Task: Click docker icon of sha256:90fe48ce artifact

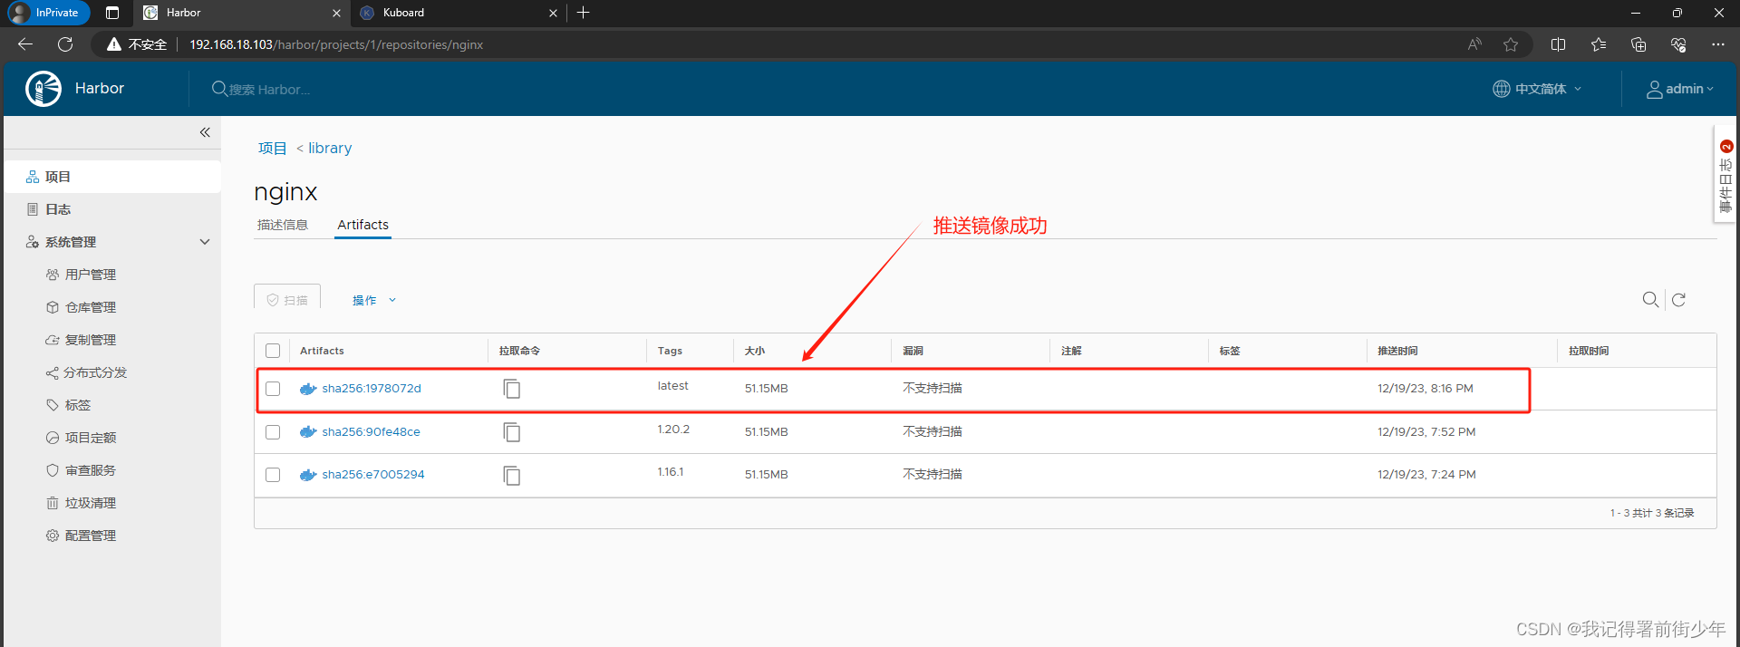Action: (308, 432)
